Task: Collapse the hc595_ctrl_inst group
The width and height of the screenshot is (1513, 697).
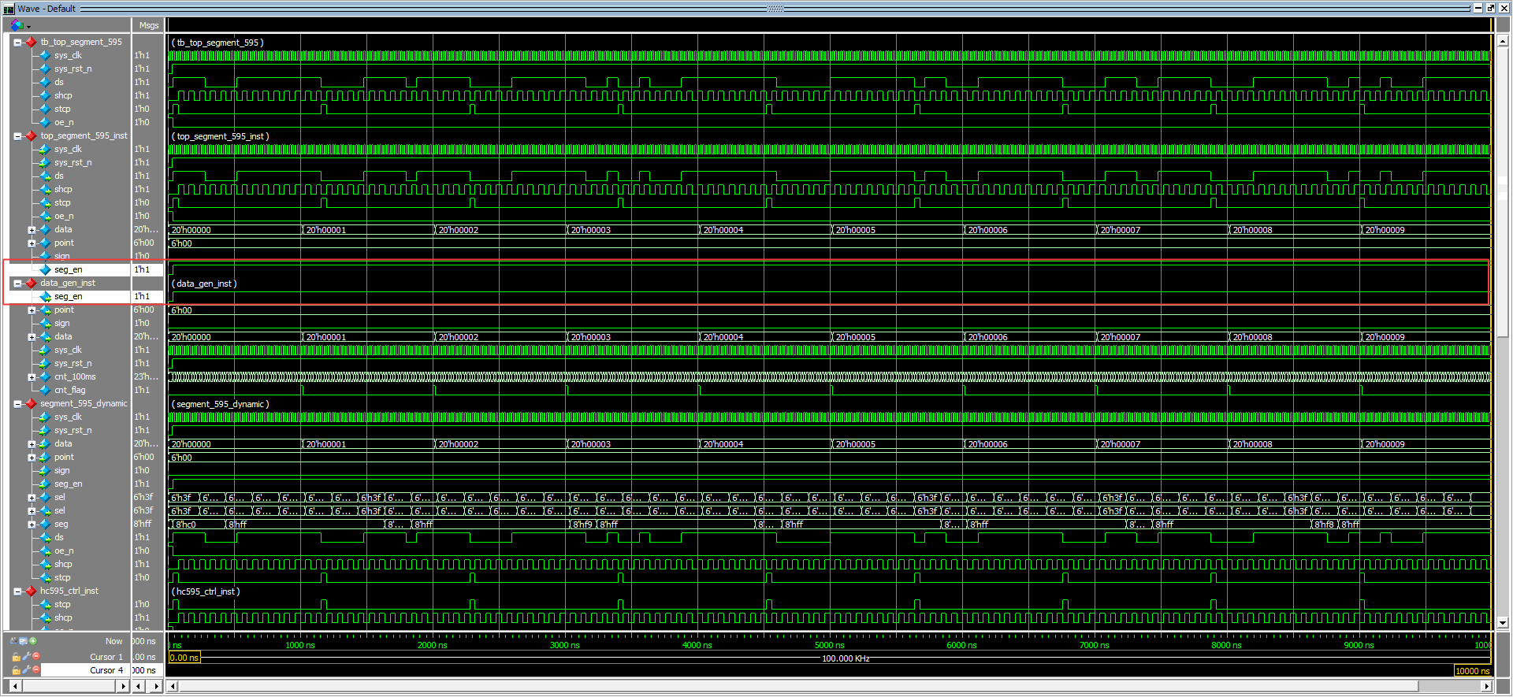Action: pyautogui.click(x=17, y=591)
